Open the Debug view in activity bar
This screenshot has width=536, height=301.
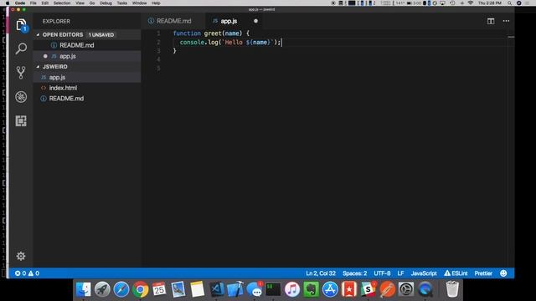click(x=21, y=97)
